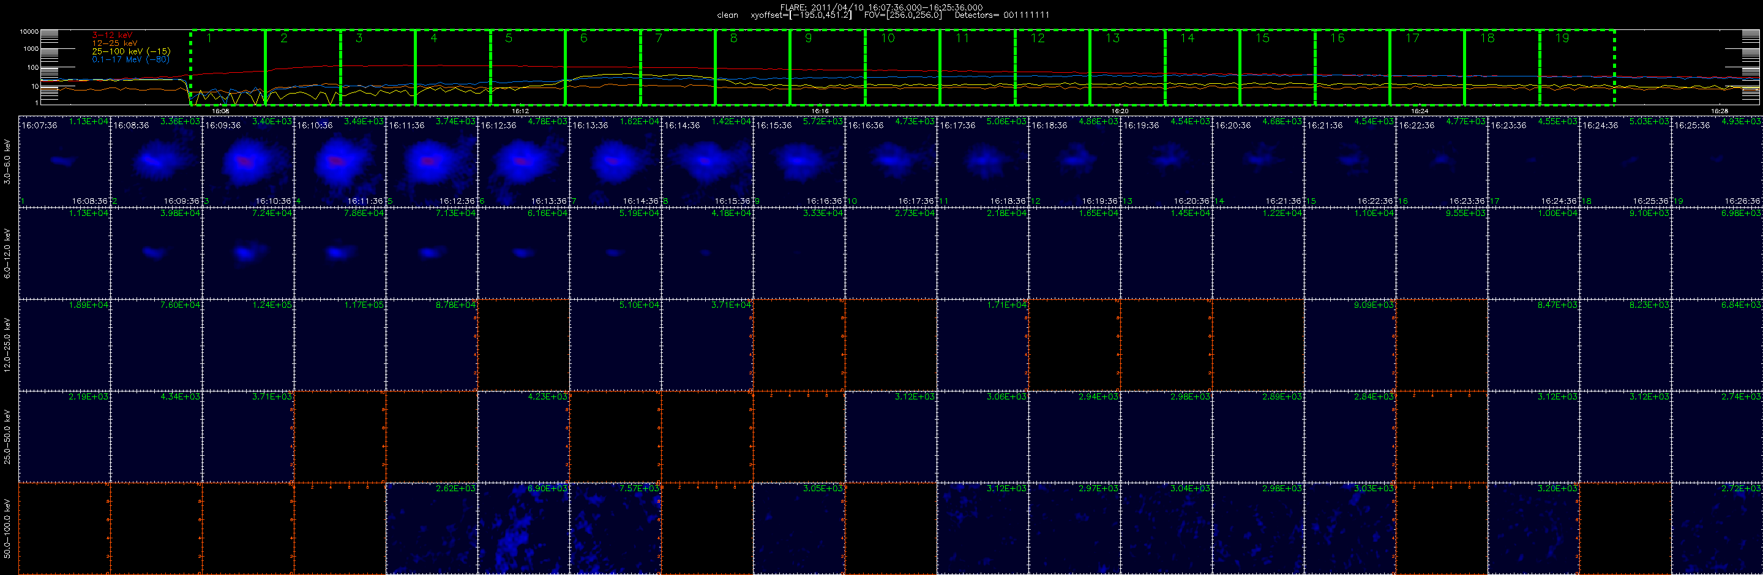Image resolution: width=1763 pixels, height=575 pixels.
Task: Click the 'Detectors= 001111111' header text
Action: click(x=1002, y=15)
